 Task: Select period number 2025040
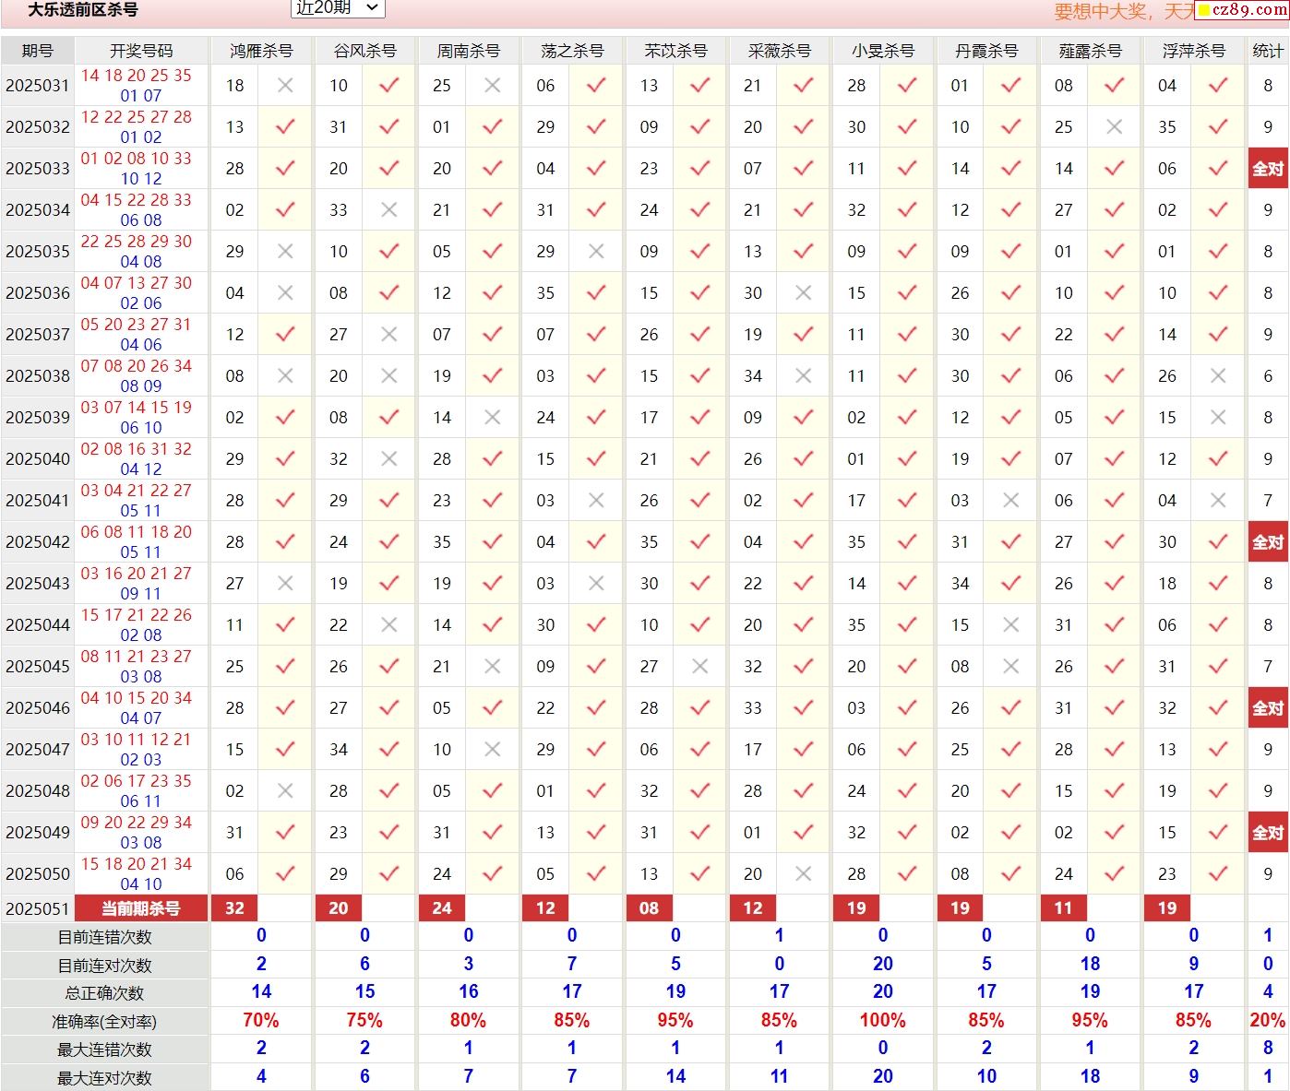[x=38, y=458]
